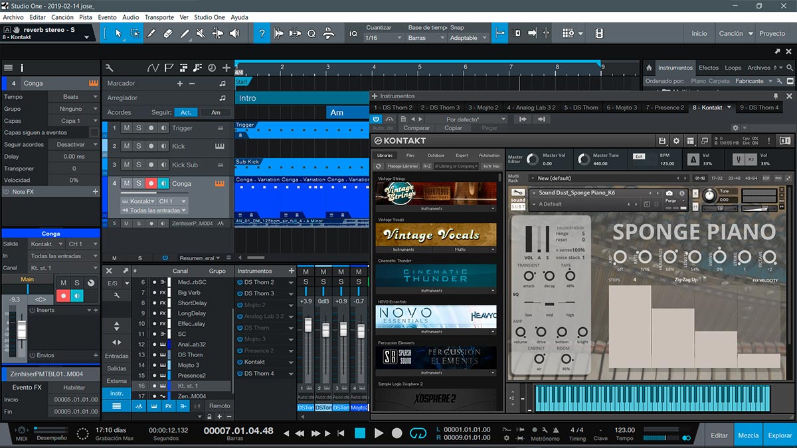Image resolution: width=797 pixels, height=448 pixels.
Task: Select the Mute tool
Action: [x=202, y=33]
